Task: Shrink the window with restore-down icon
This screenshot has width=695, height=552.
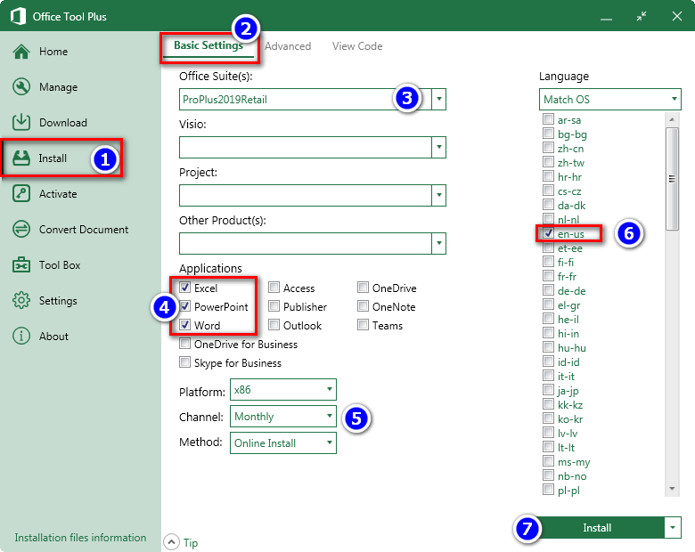Action: tap(642, 16)
